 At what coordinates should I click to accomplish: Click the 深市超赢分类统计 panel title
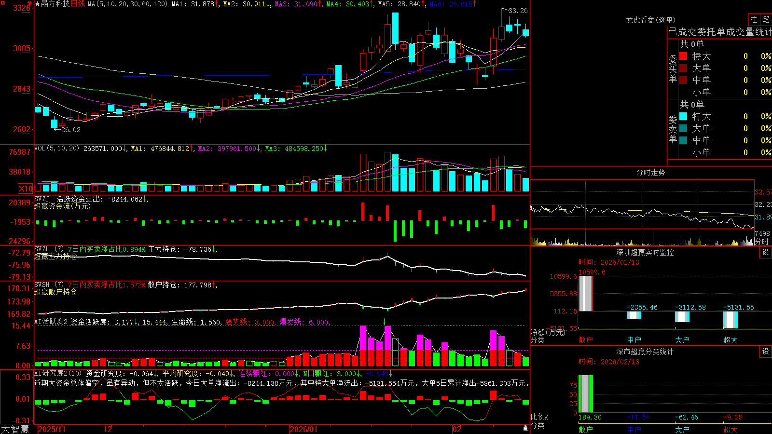[x=645, y=352]
